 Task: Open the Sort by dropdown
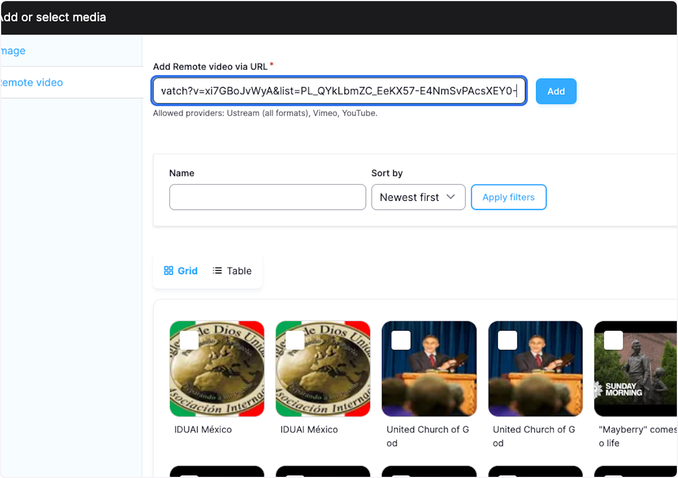tap(418, 197)
